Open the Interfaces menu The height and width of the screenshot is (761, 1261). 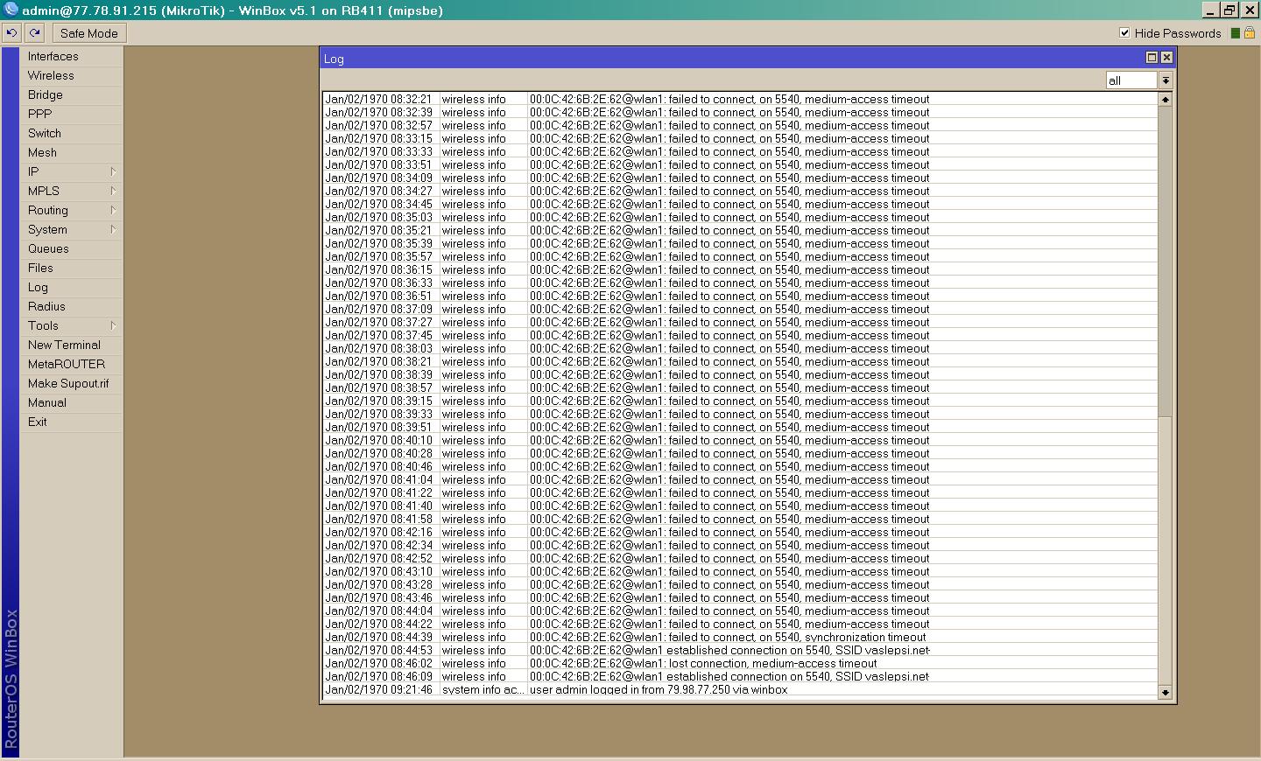(53, 56)
